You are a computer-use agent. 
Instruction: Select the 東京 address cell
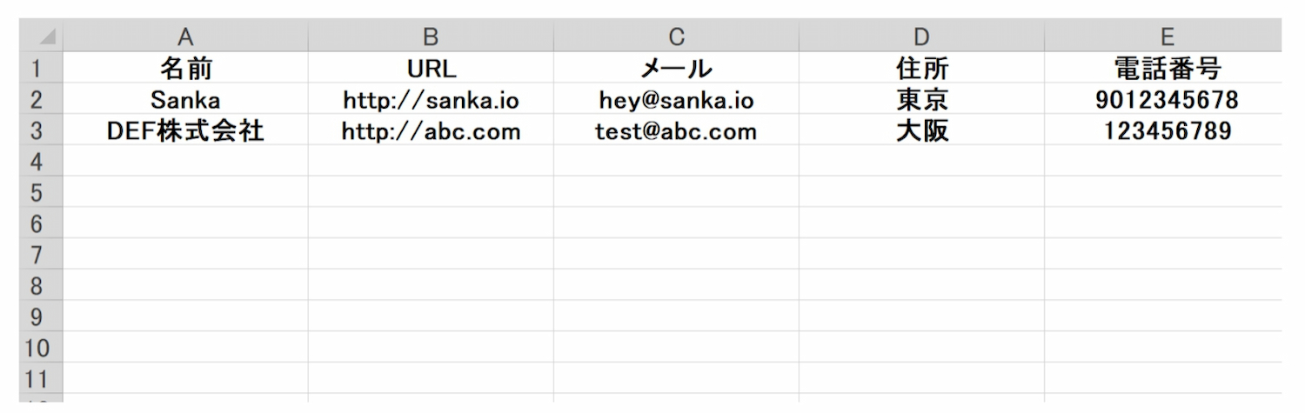pos(921,100)
